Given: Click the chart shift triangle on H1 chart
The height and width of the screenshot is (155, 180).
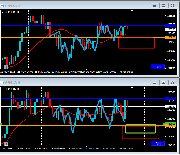Looking at the screenshot, I should coord(131,88).
